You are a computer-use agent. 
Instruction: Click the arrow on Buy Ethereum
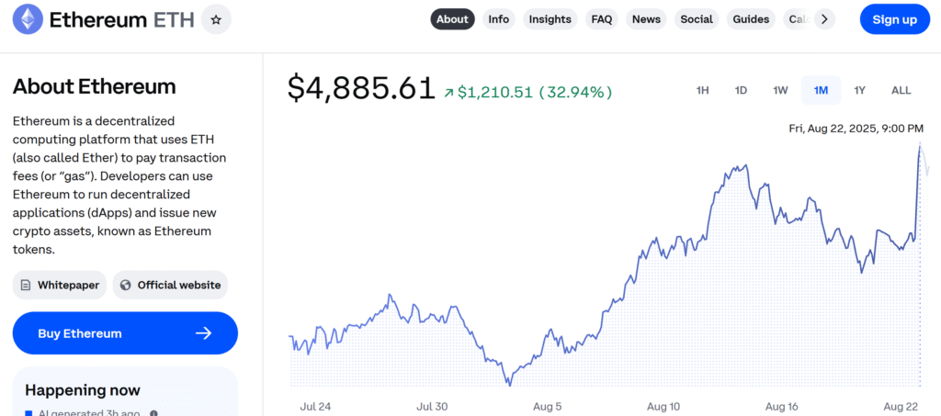[x=204, y=333]
